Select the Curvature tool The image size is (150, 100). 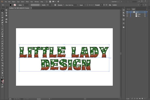[x=2, y=22]
